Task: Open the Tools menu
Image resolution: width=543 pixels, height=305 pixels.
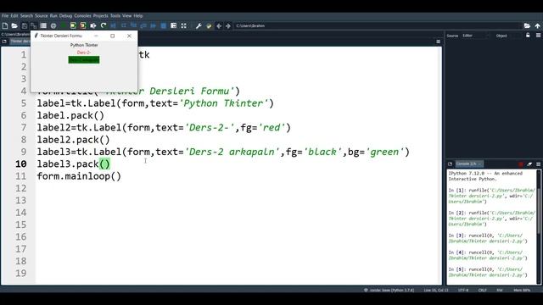Action: pyautogui.click(x=115, y=16)
